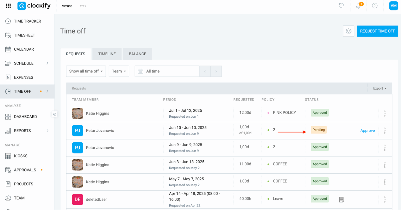Open the apps grid launcher icon
401x210 pixels.
point(8,6)
